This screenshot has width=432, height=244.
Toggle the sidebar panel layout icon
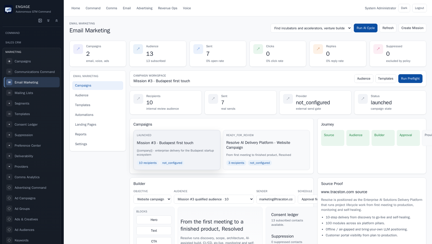(40, 20)
